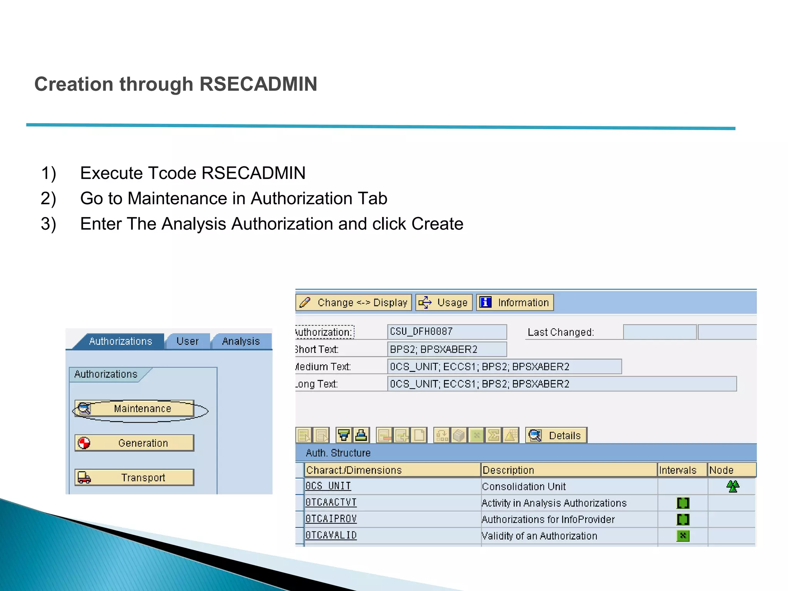
Task: Click the Authorization name field CSU_DFH0087
Action: click(447, 332)
